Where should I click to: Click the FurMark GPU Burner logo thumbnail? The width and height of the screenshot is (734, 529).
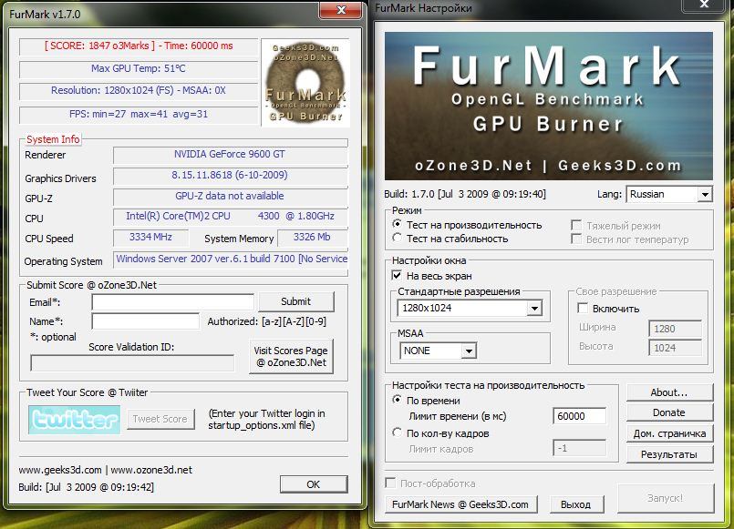click(304, 83)
